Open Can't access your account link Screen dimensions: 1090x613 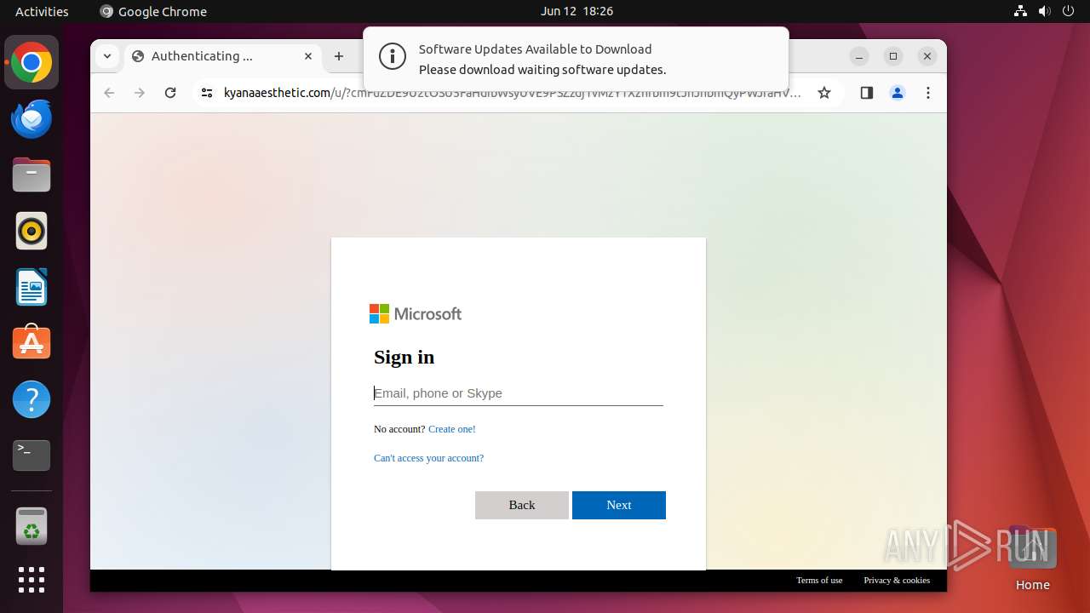428,458
